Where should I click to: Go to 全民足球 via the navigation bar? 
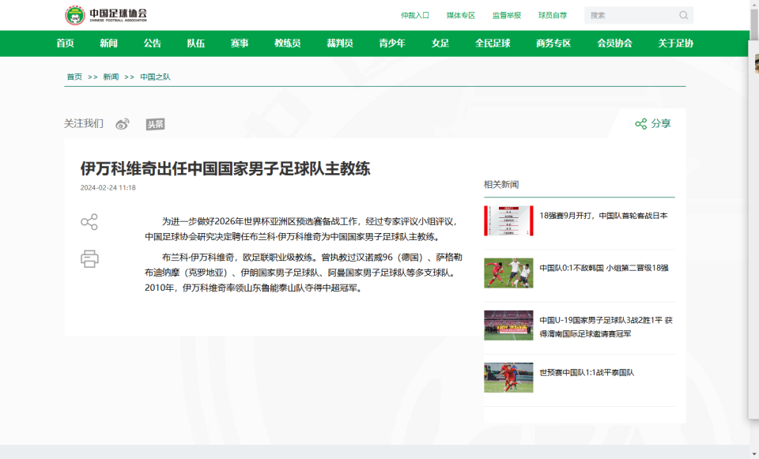pyautogui.click(x=492, y=44)
